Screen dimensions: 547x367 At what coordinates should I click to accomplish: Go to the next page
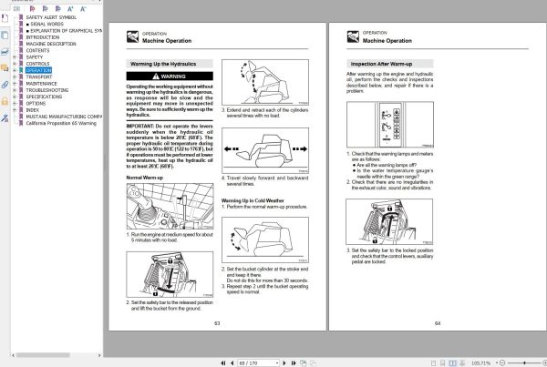click(x=284, y=363)
